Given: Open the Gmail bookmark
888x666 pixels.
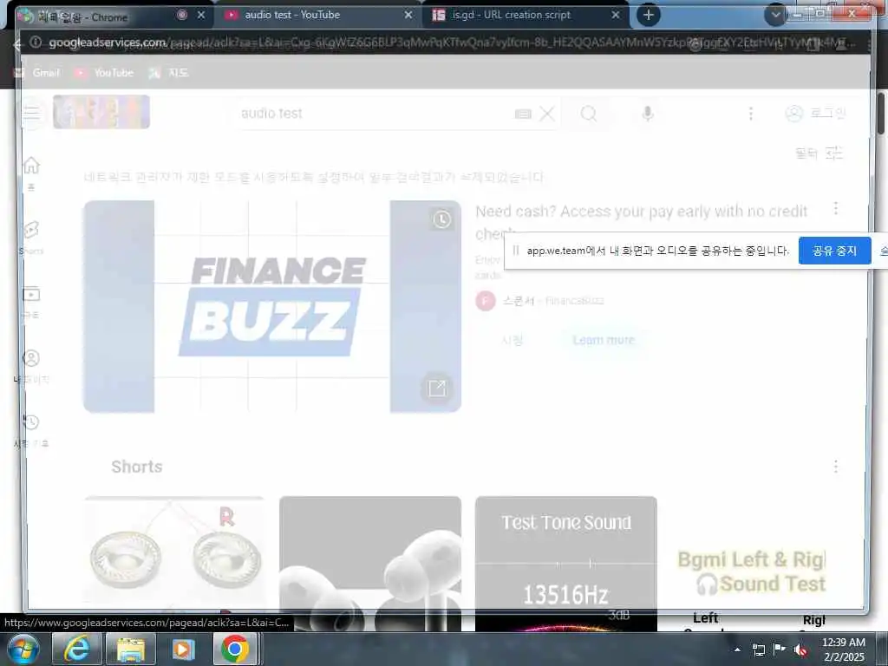Looking at the screenshot, I should (37, 73).
